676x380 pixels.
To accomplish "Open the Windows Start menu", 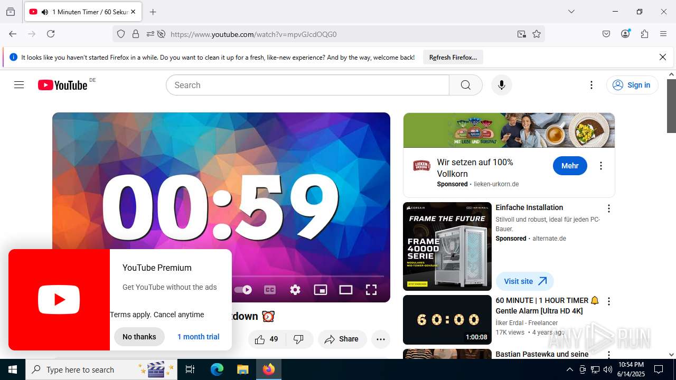I will point(13,369).
